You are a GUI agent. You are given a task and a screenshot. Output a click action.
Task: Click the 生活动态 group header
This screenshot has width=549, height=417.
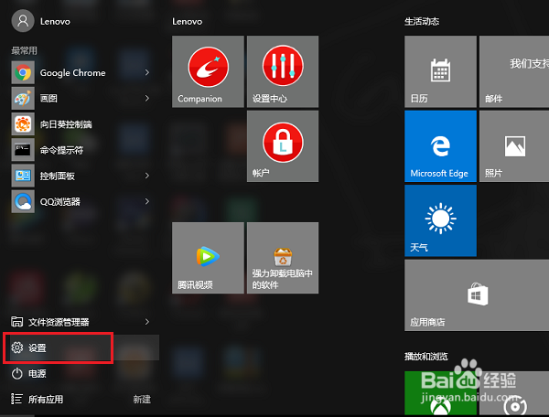point(422,22)
